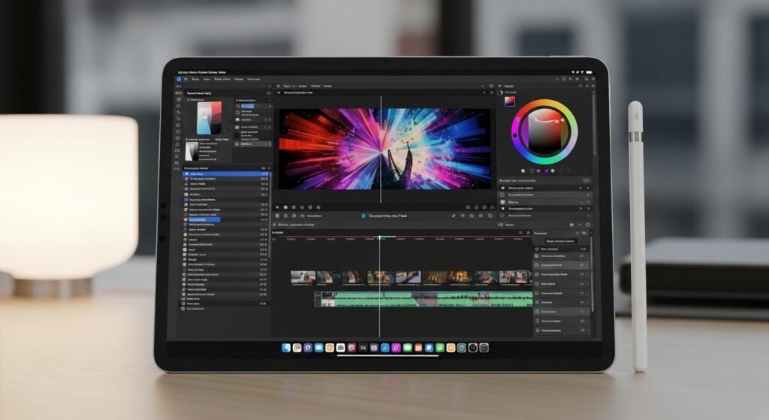Click the blue app logo in the top-left toolbar
Viewport: 769px width, 420px height.
click(179, 79)
